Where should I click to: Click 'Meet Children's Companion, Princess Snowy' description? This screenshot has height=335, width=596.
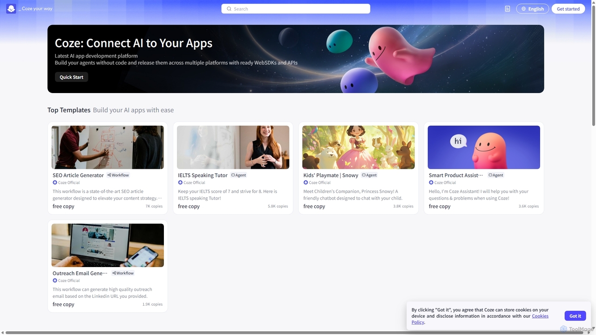point(353,194)
